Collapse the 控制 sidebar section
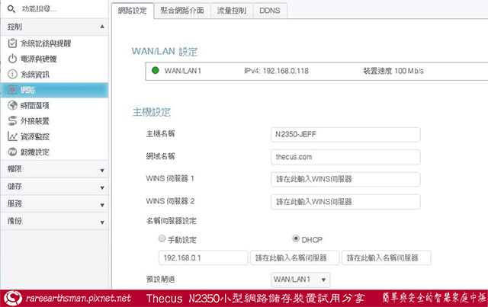 [54, 27]
